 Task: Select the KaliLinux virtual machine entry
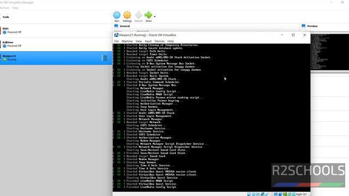56,44
